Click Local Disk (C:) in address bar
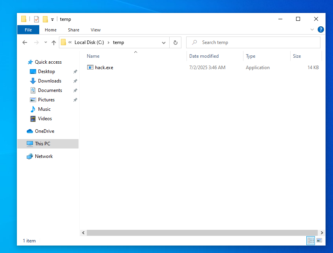The width and height of the screenshot is (333, 253). coord(89,42)
